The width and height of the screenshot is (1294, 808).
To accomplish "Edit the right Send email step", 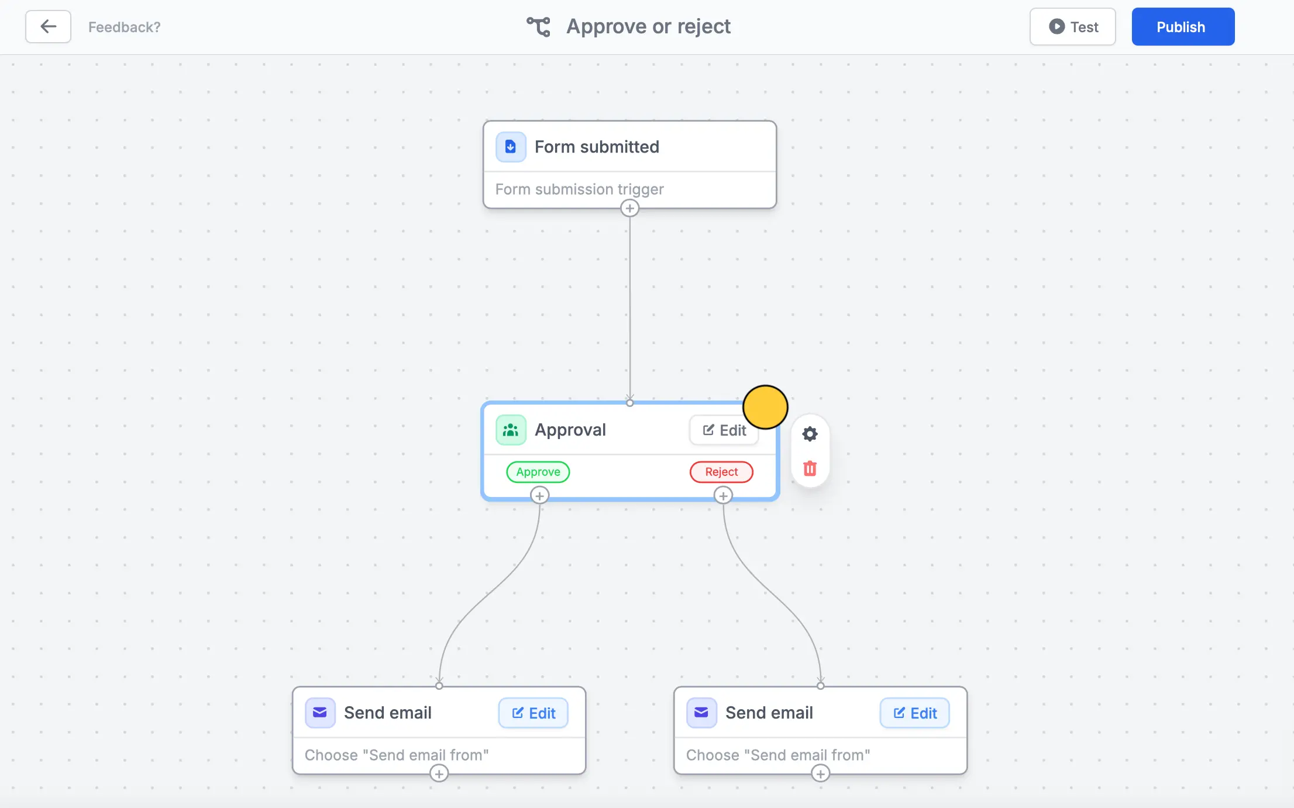I will pos(914,713).
